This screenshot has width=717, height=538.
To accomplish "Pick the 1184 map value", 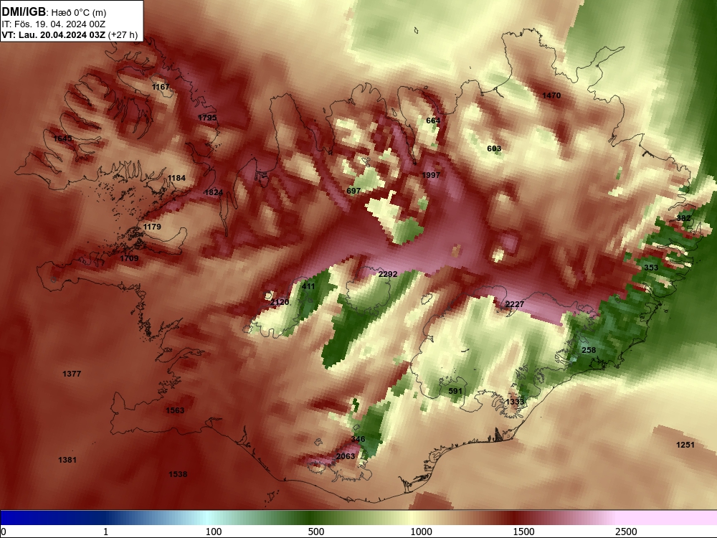I will [176, 179].
